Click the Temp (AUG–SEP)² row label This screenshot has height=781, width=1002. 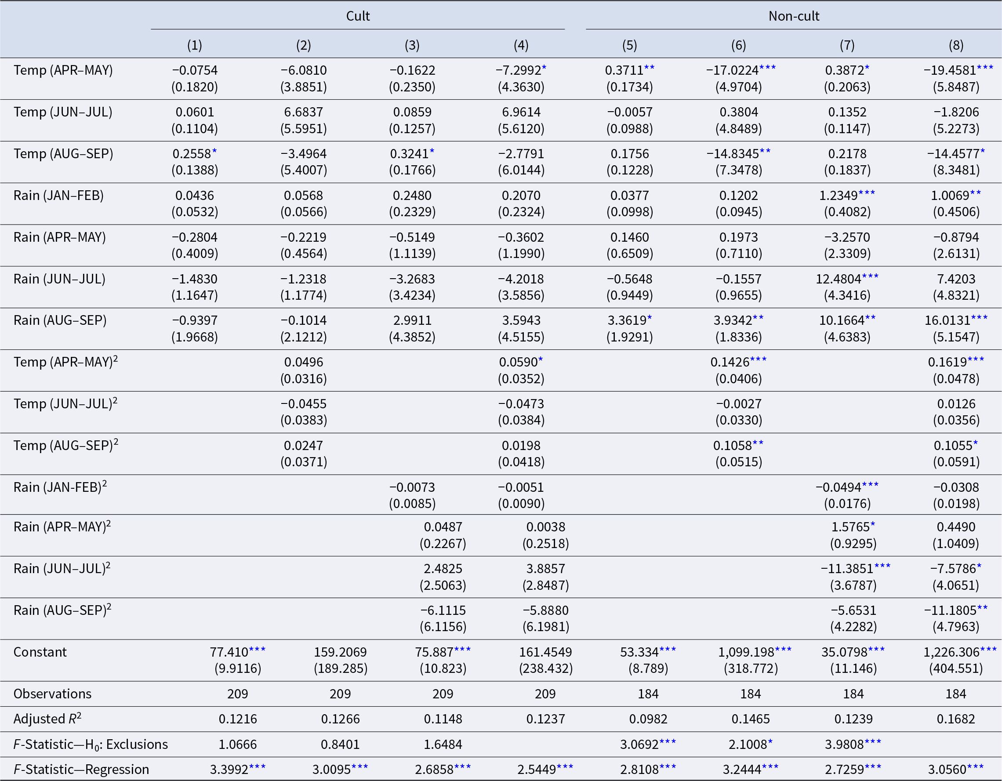(65, 445)
